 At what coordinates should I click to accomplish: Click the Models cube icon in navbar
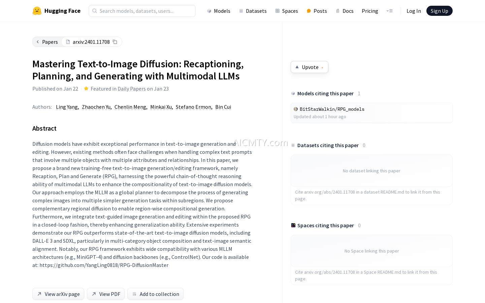(209, 11)
